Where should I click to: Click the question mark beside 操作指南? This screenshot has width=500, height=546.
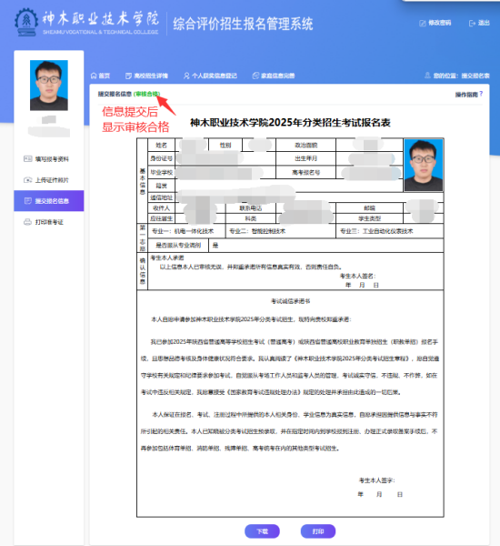[x=481, y=94]
